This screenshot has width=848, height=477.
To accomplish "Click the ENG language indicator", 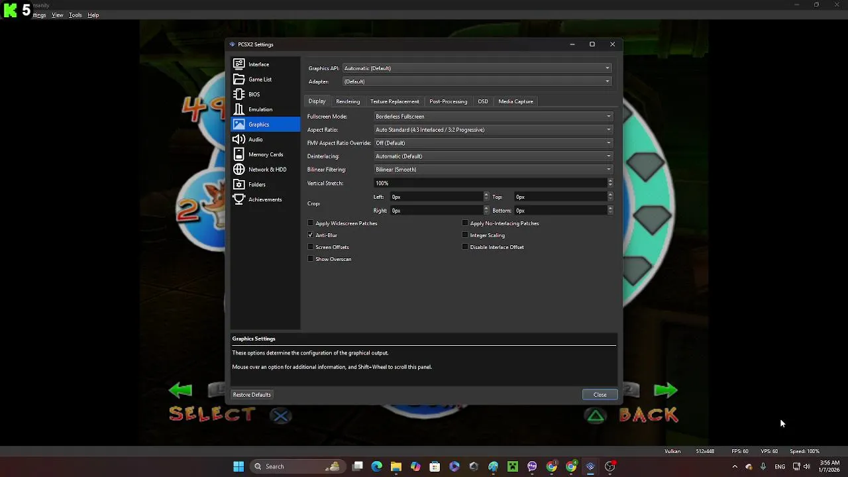I will [780, 466].
